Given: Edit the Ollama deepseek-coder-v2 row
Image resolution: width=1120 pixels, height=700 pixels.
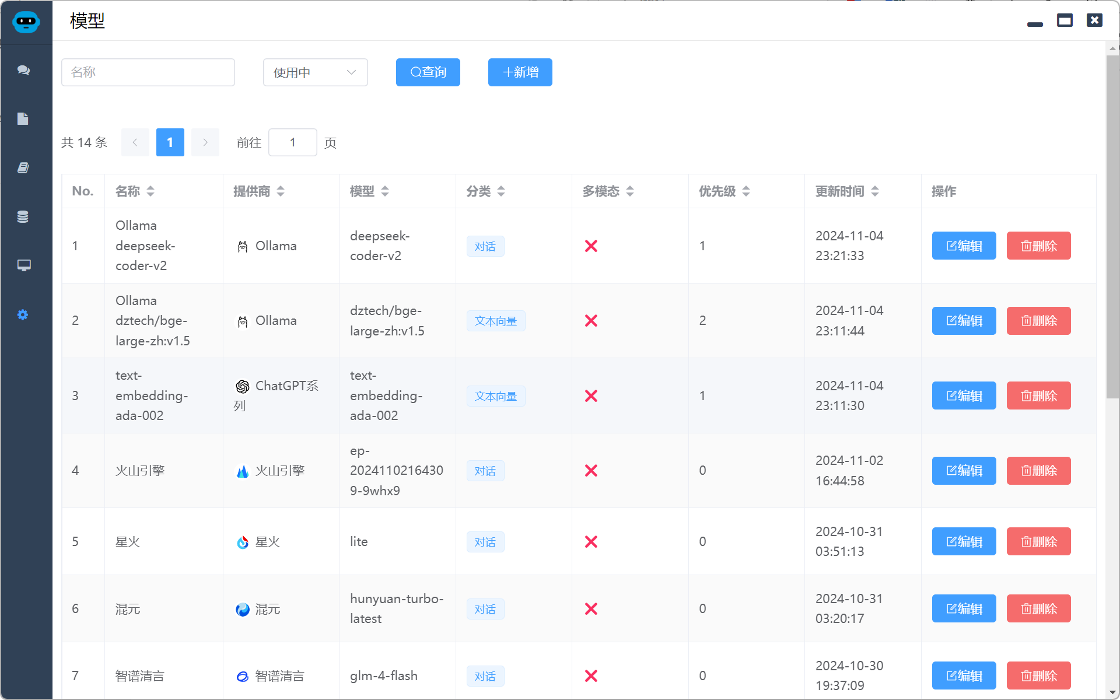Looking at the screenshot, I should (x=964, y=246).
